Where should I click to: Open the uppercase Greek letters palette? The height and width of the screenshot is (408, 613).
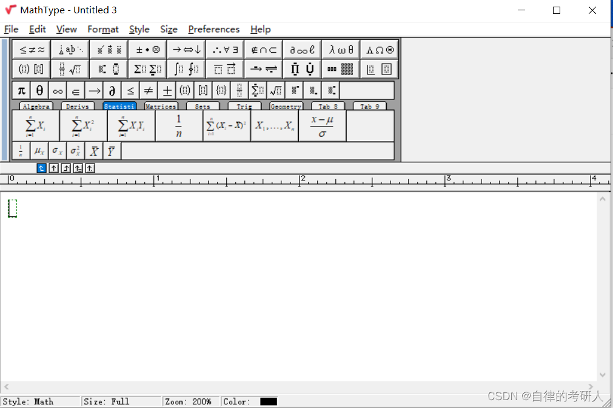coord(379,50)
